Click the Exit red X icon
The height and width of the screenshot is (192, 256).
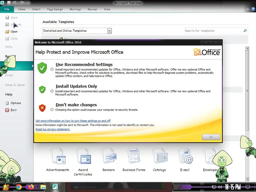(7, 110)
